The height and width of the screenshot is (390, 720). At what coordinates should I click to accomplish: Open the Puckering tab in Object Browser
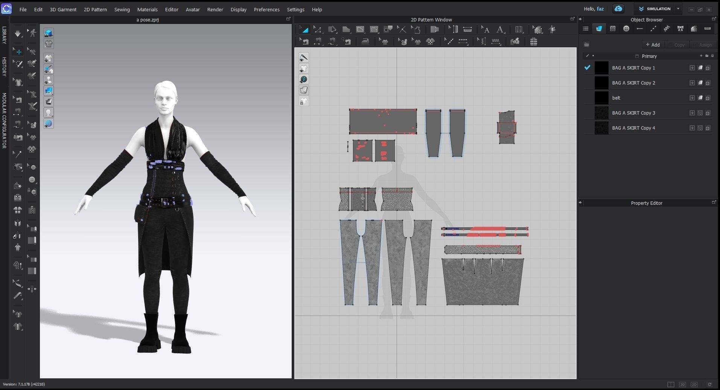(x=667, y=29)
